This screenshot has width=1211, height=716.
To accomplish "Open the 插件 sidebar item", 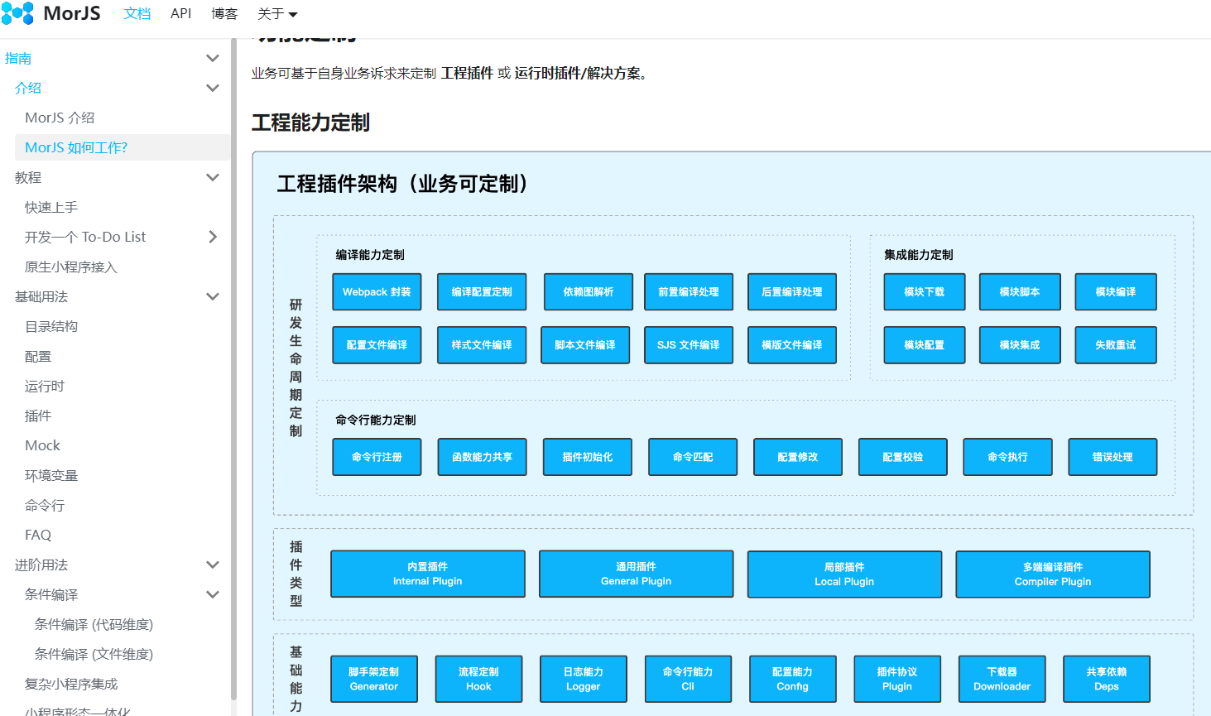I will click(38, 416).
